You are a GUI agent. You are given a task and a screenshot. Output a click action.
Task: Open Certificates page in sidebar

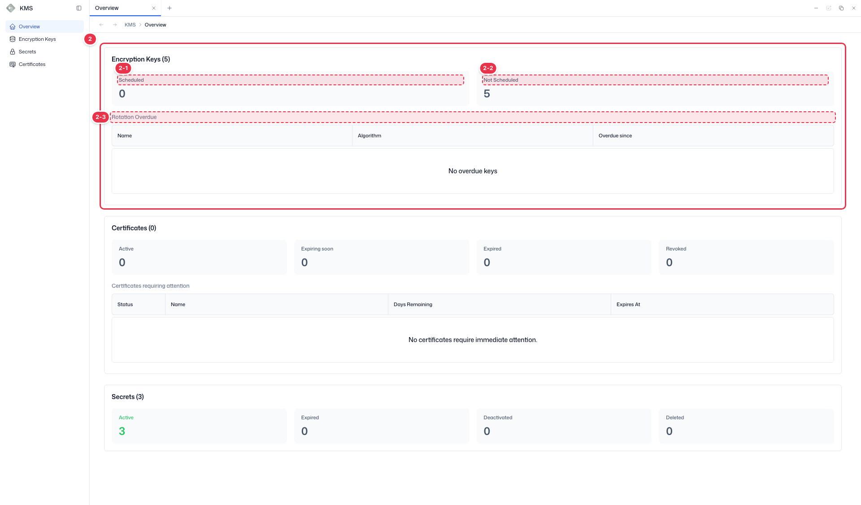(44, 64)
